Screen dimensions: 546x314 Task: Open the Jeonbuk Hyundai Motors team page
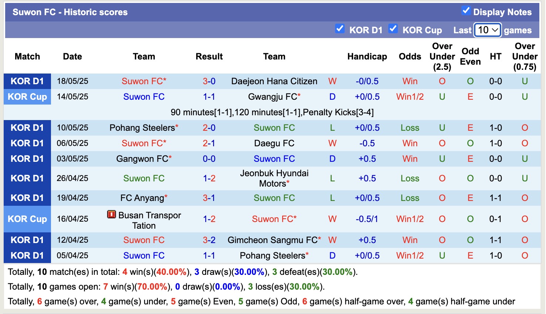pos(274,178)
